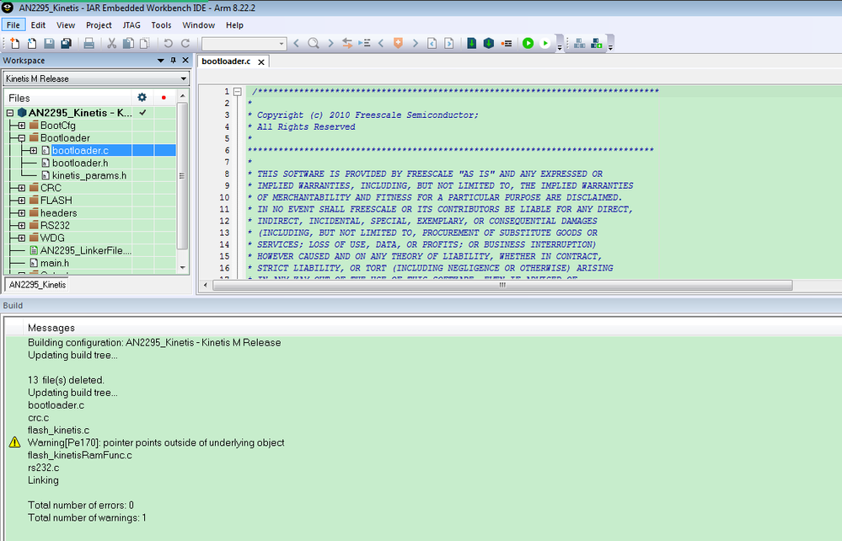Open the Project menu
Image resolution: width=842 pixels, height=541 pixels.
click(x=99, y=25)
